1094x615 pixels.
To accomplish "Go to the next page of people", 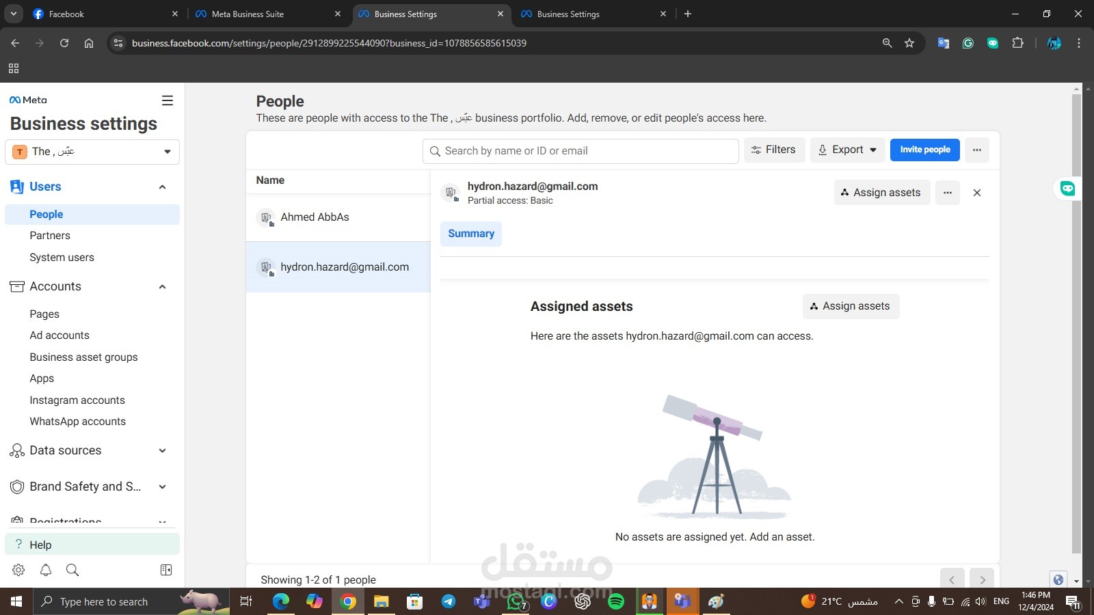I will pyautogui.click(x=983, y=579).
